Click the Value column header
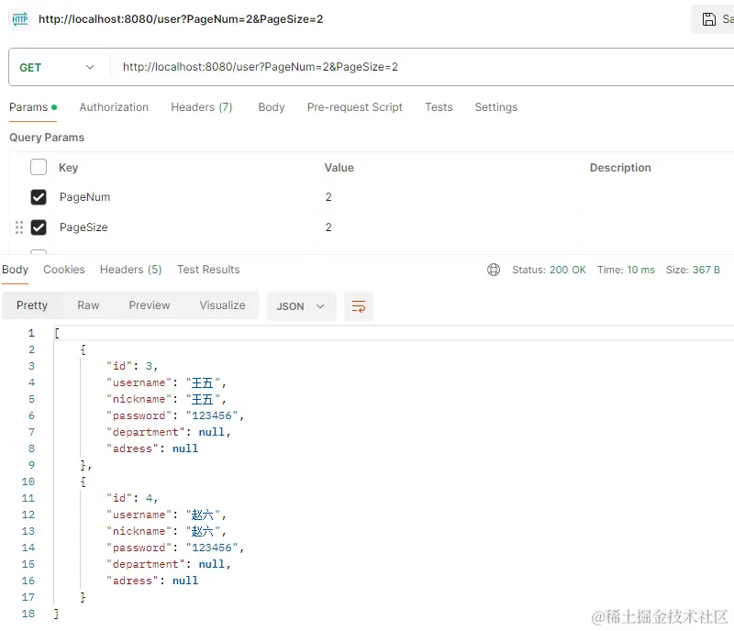 (x=339, y=168)
